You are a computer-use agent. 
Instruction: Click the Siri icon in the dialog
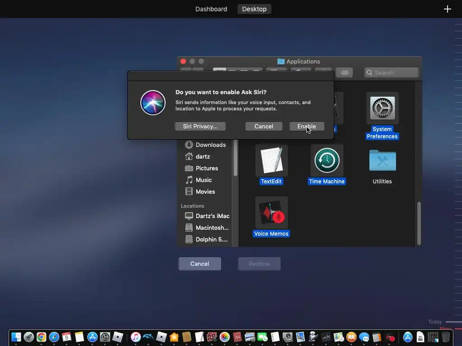[x=152, y=103]
